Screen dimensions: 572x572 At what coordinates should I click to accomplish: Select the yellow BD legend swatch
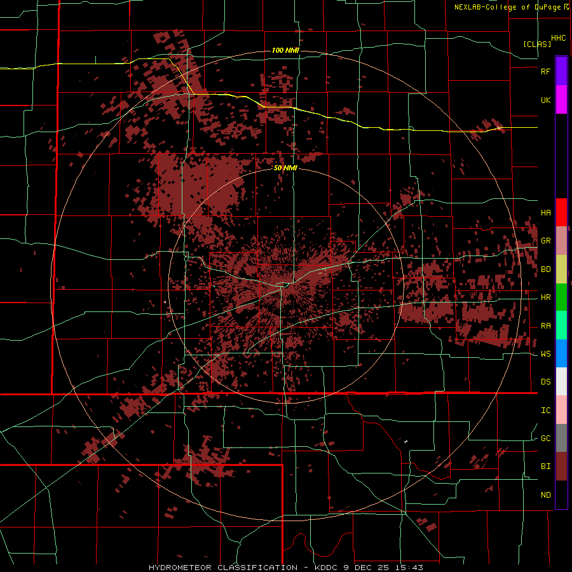(561, 269)
